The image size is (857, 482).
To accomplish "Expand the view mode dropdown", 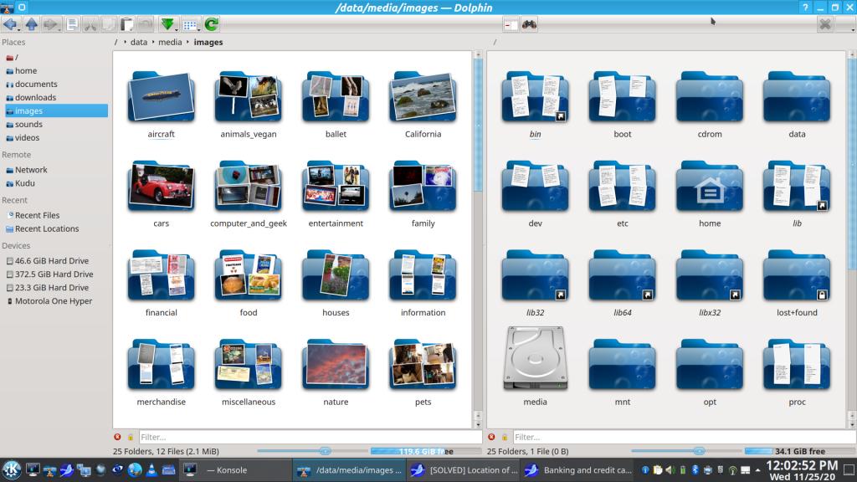I will pyautogui.click(x=190, y=24).
